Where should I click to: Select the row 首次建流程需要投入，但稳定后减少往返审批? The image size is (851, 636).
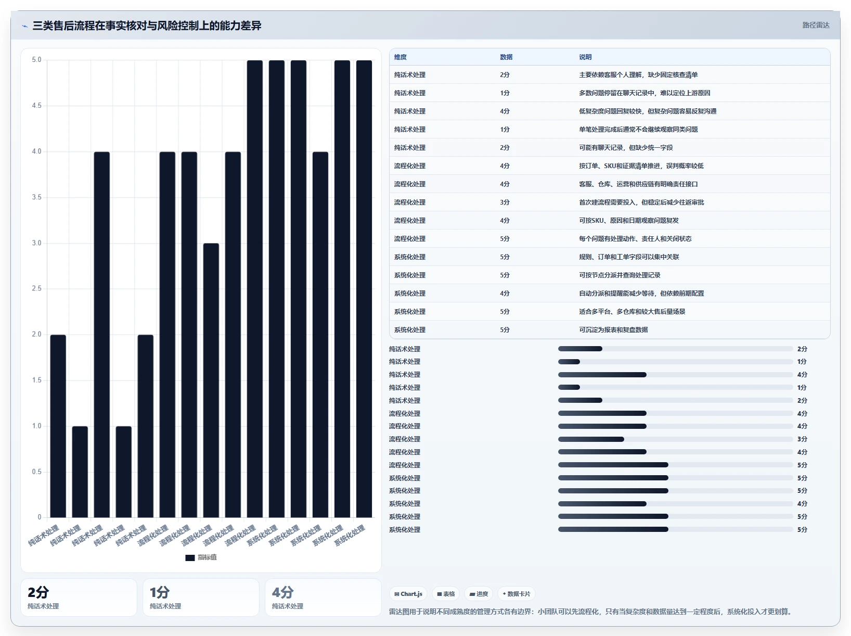[x=610, y=202]
